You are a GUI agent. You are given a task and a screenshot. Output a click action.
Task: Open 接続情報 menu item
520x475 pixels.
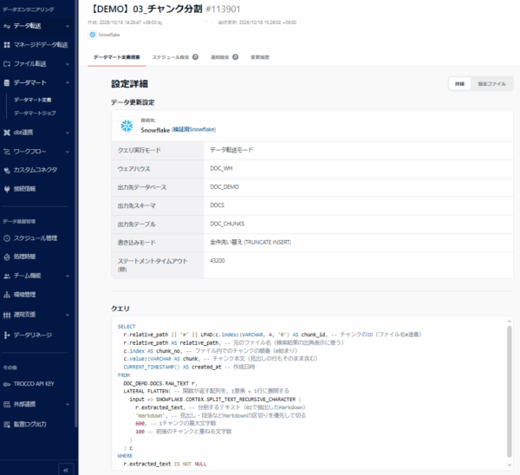24,189
